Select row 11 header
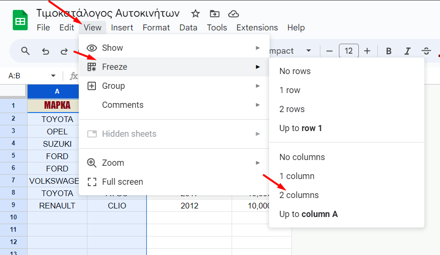440x255 pixels. tap(13, 230)
